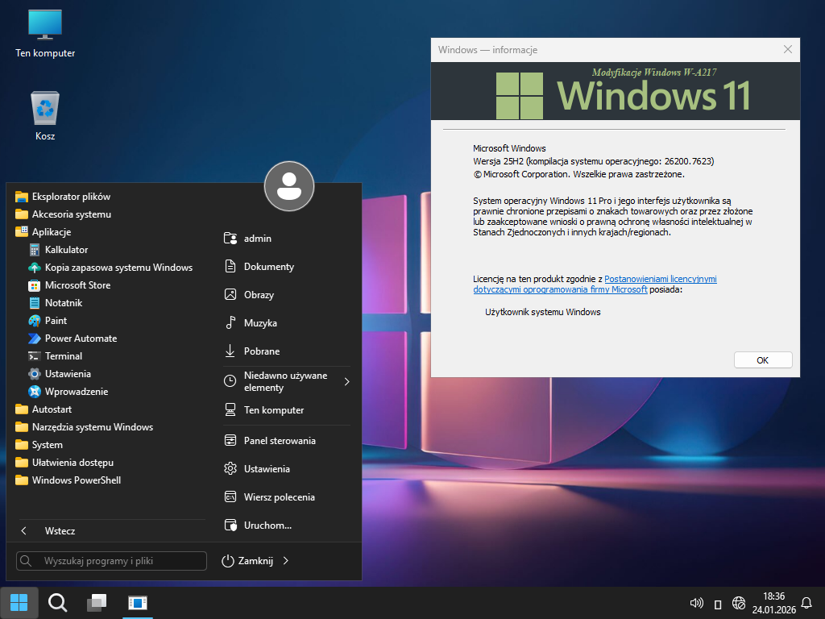This screenshot has height=619, width=825.
Task: Open the Postanowieniami licencyjnymi license link
Action: pyautogui.click(x=660, y=279)
